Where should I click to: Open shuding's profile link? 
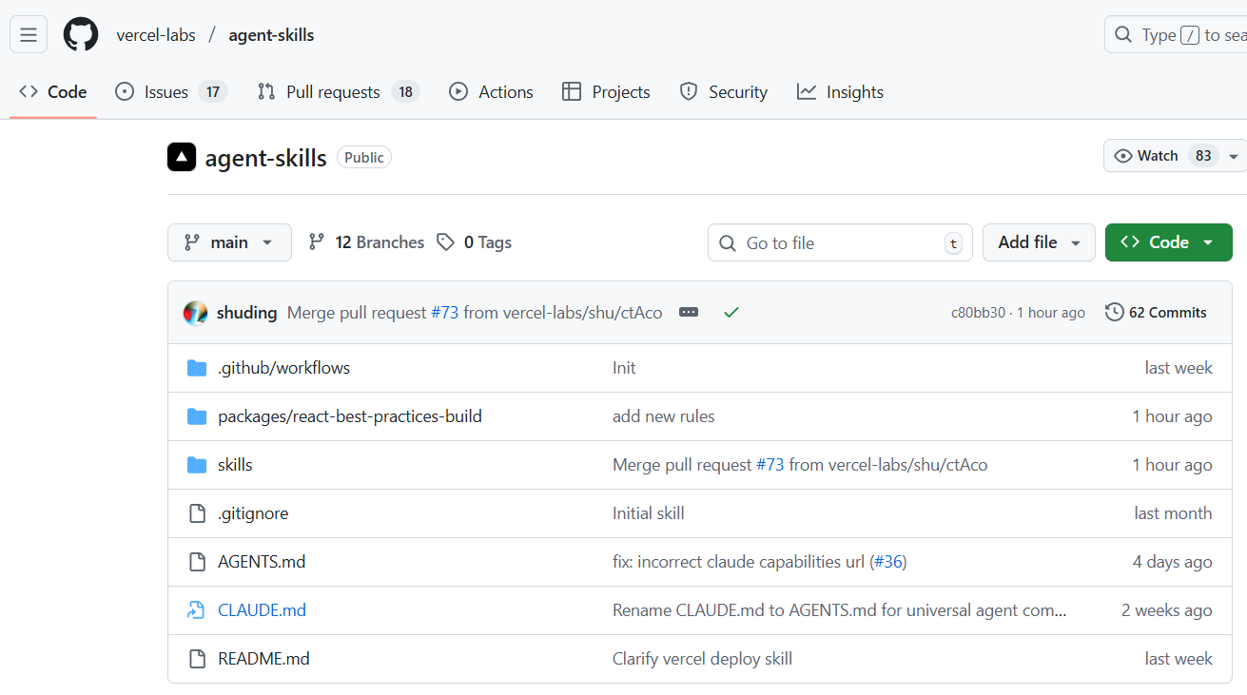[247, 313]
